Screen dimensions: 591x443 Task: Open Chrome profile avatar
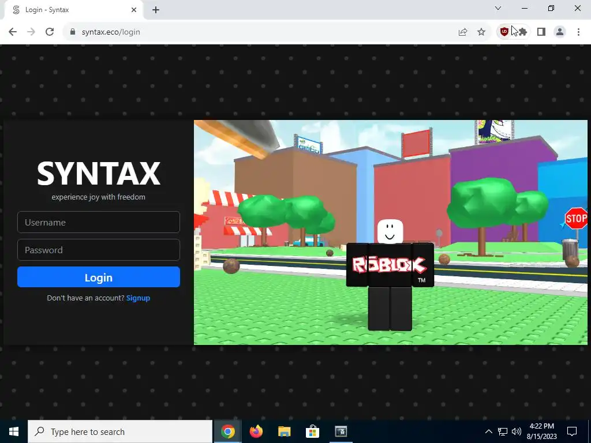pyautogui.click(x=560, y=32)
